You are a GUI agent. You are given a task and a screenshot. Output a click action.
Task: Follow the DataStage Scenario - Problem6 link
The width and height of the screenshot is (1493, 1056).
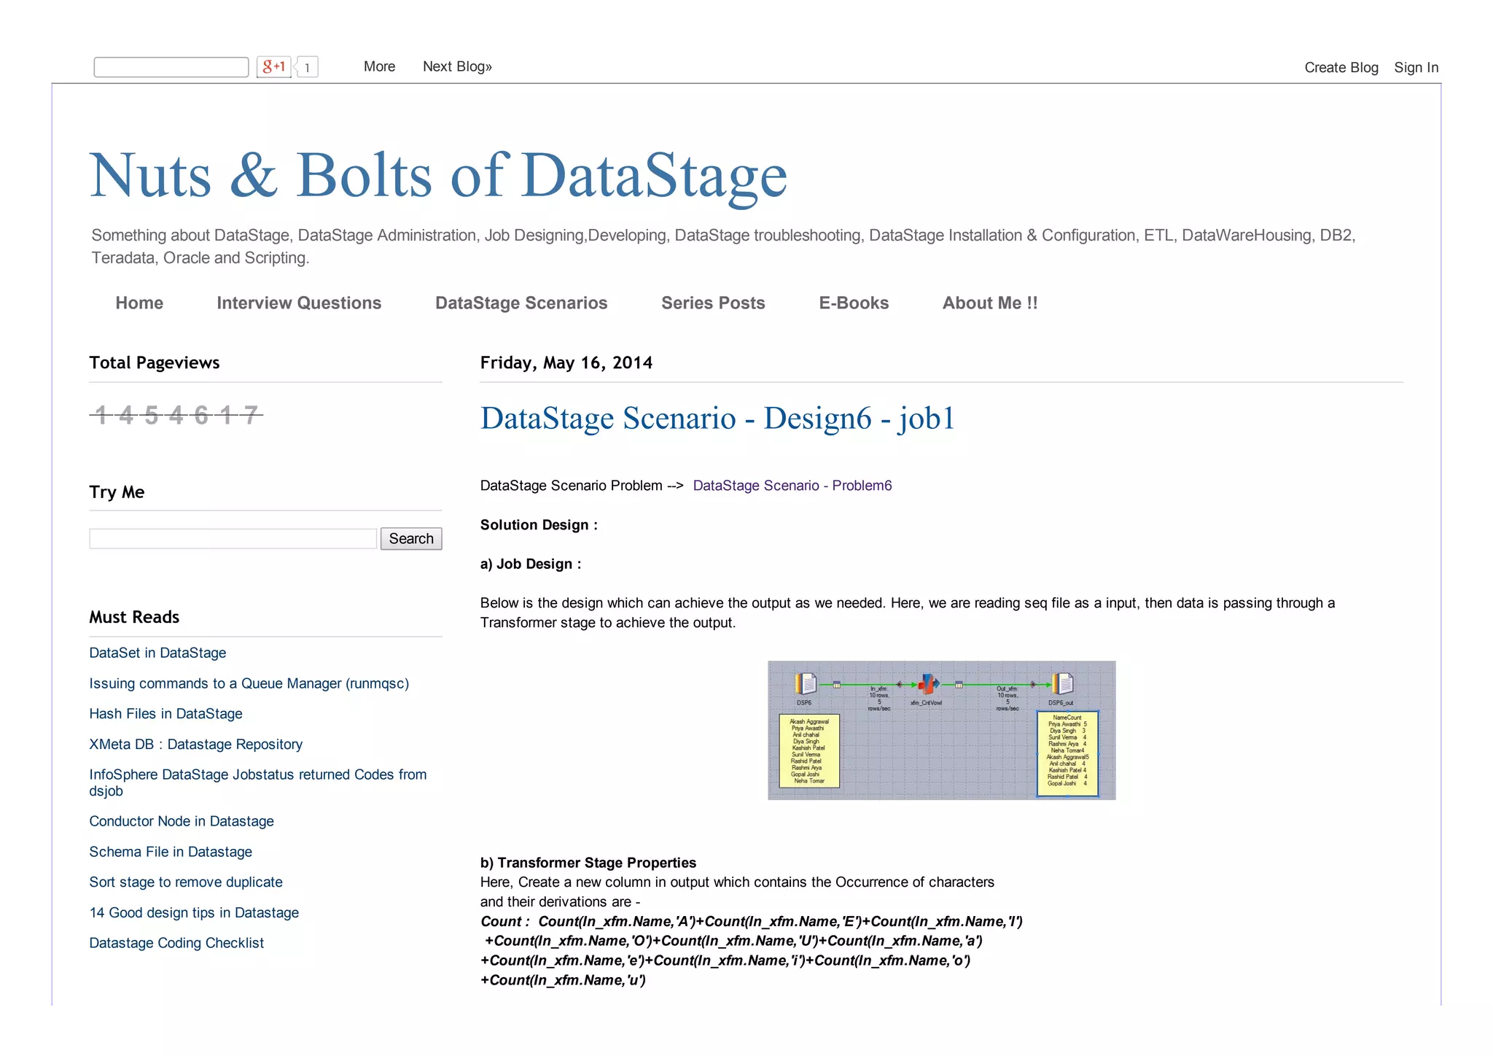(x=792, y=486)
